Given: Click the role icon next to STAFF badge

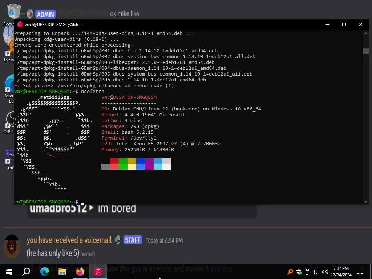Looking at the screenshot, I should click(x=117, y=240).
